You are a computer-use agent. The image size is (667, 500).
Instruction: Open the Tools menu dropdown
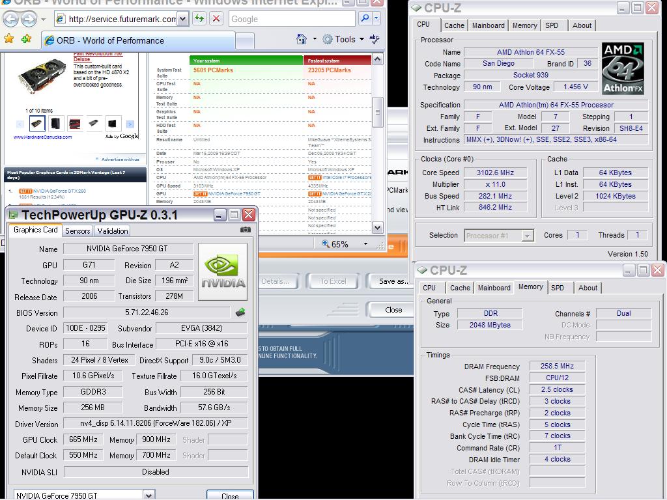(x=344, y=40)
